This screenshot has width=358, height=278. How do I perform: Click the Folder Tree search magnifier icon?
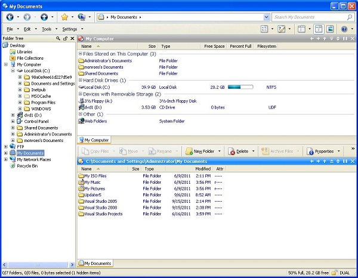pyautogui.click(x=58, y=38)
